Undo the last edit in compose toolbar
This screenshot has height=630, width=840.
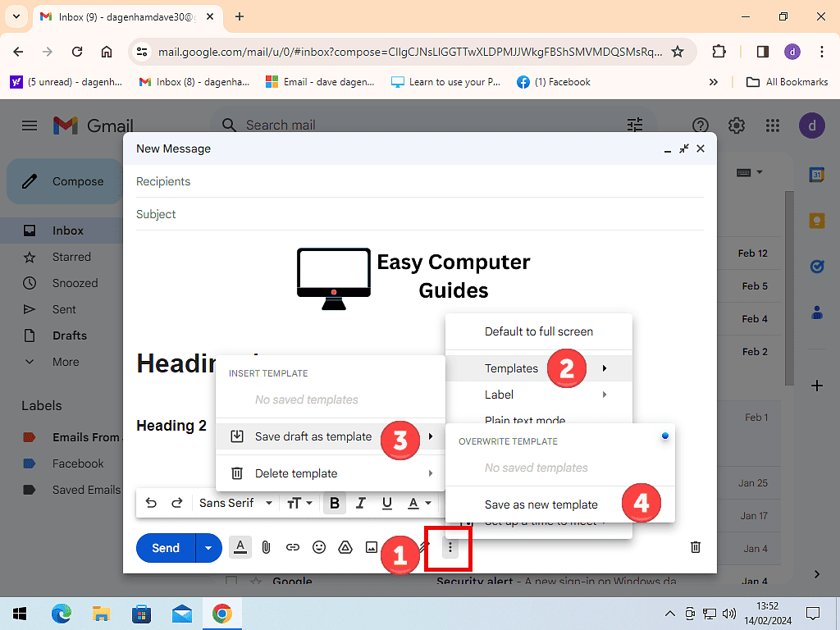pos(151,503)
